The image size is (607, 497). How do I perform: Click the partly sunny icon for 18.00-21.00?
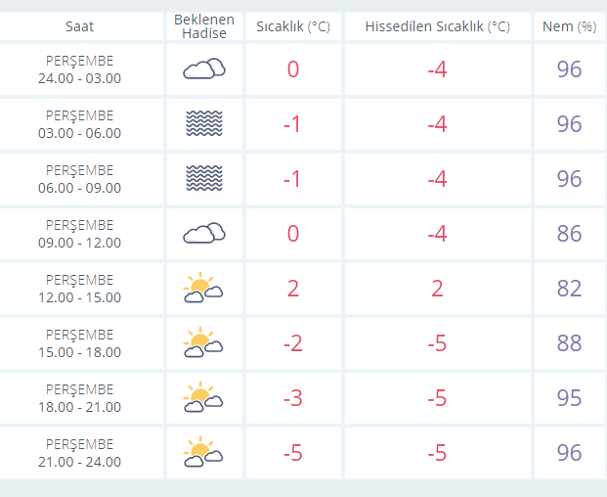(203, 397)
